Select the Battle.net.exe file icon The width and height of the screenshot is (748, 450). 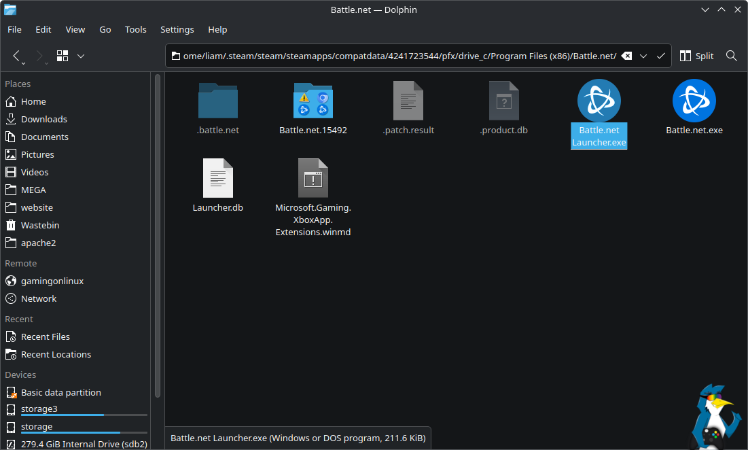(694, 101)
